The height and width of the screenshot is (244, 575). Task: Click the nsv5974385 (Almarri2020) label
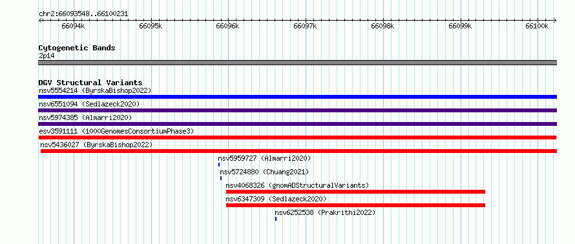click(85, 117)
